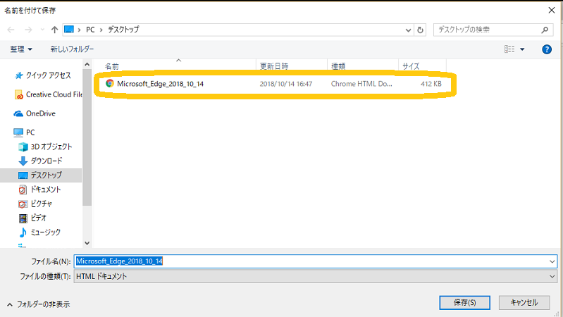Image resolution: width=563 pixels, height=317 pixels.
Task: Open ミュージック folder in sidebar
Action: (x=46, y=232)
